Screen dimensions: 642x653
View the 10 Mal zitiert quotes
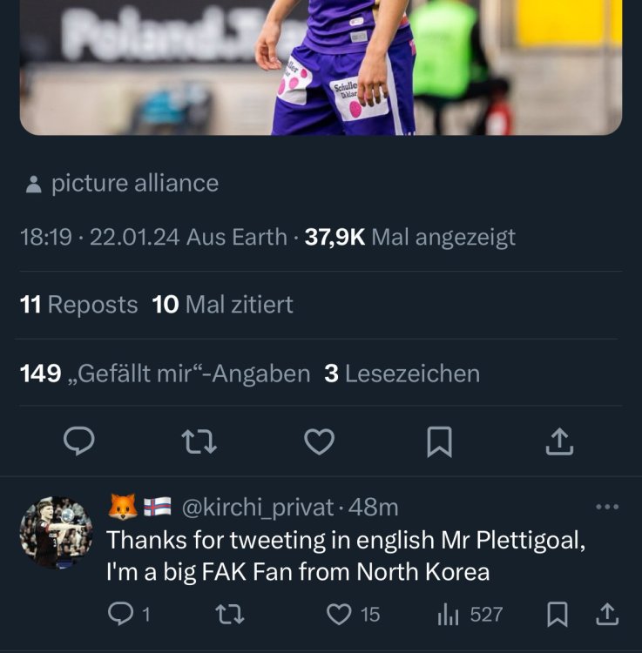point(223,305)
